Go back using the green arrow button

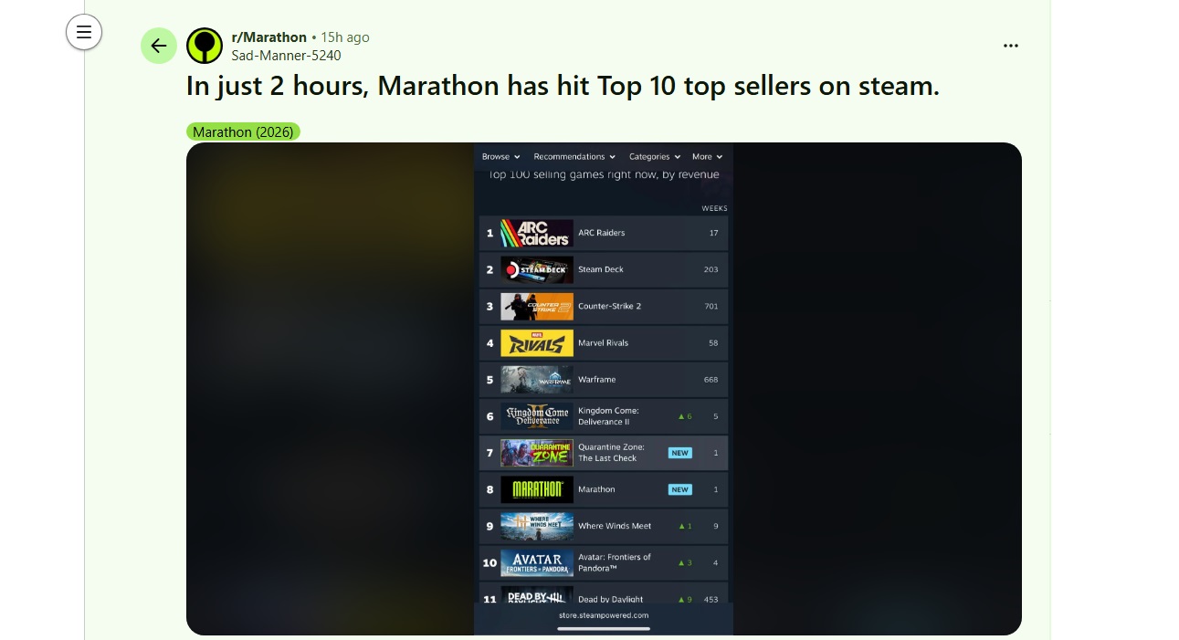coord(159,46)
